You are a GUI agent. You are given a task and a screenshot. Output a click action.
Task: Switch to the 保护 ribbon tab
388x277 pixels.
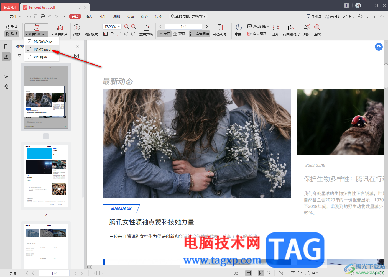(144, 16)
